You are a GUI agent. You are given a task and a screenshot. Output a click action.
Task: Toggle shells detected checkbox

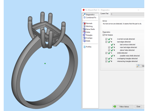[106, 53]
